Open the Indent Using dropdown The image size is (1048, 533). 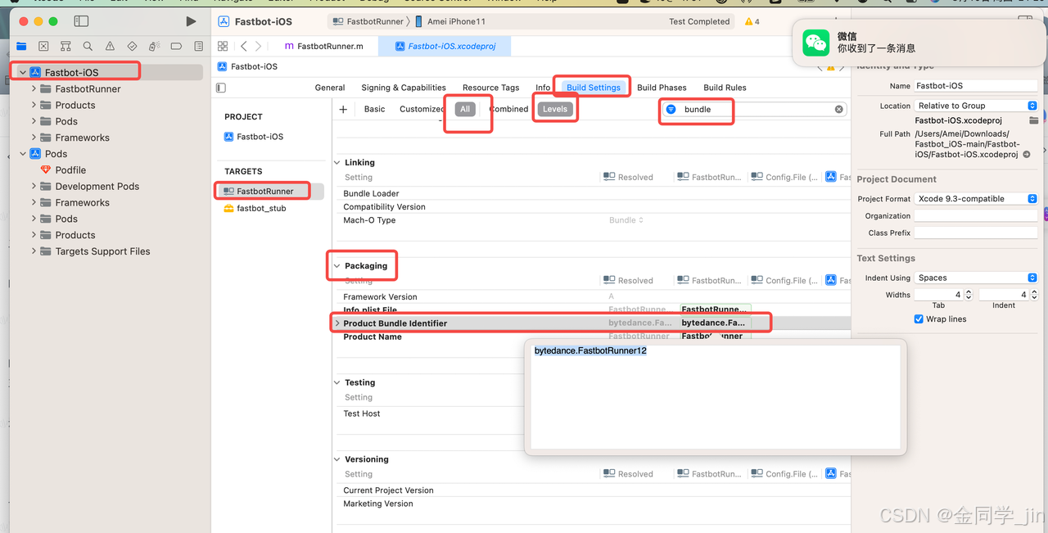pos(976,278)
